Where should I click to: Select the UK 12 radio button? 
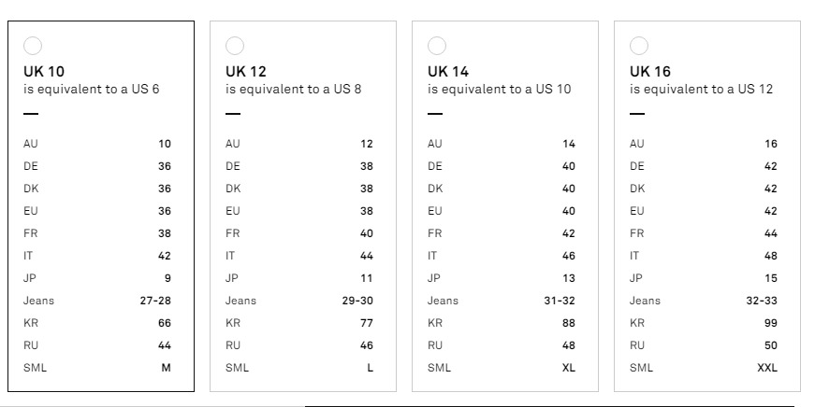click(235, 46)
